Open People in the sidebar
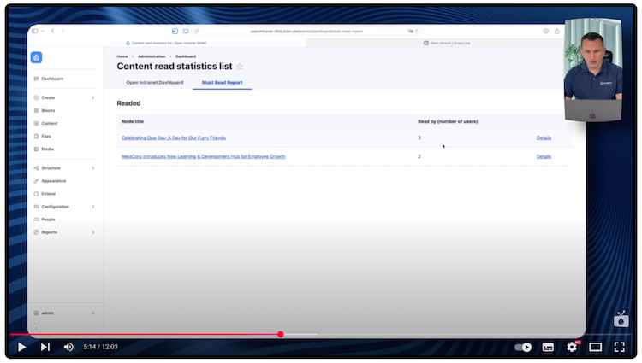Viewport: 642px width, 363px height. coord(48,220)
